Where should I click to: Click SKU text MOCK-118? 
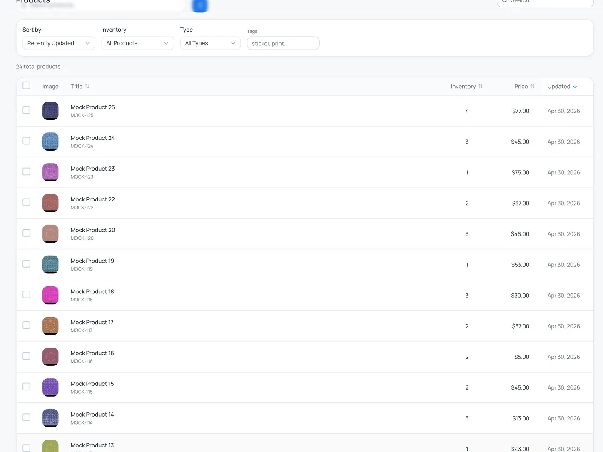coord(82,300)
